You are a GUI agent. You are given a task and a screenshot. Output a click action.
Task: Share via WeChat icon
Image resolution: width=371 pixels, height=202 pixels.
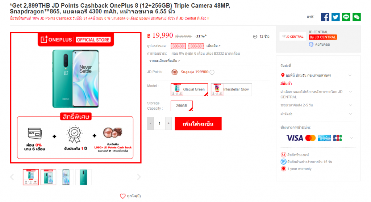(357, 17)
